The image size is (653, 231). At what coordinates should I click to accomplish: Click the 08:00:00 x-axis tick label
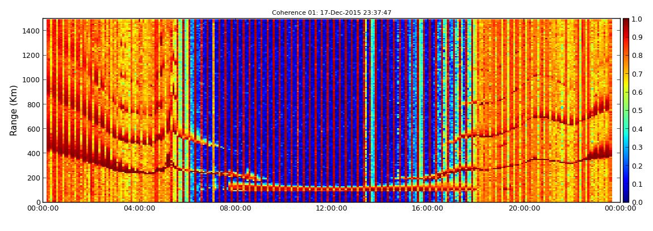tap(235, 208)
